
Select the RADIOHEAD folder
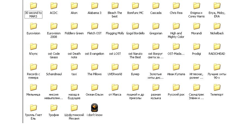click(x=217, y=47)
